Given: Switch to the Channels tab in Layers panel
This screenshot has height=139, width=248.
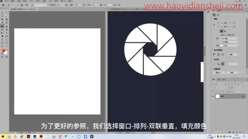Looking at the screenshot, I should coord(219,80).
